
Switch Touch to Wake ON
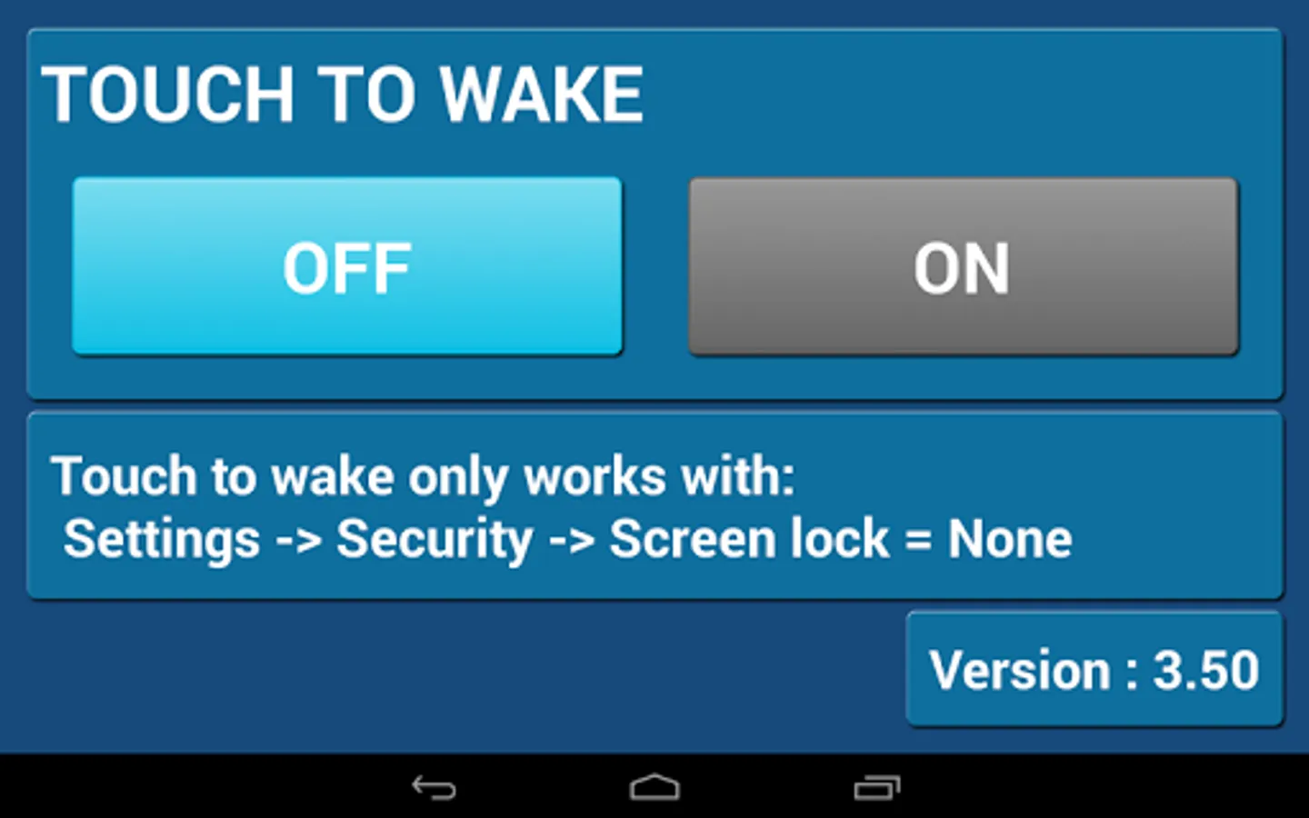coord(964,265)
